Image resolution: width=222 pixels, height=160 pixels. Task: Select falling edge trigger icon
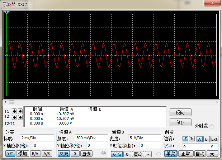coord(192,139)
